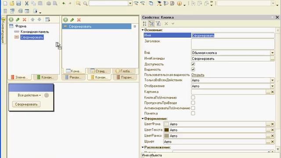Click the ЦветТекста brown color swatch

[x=166, y=130]
